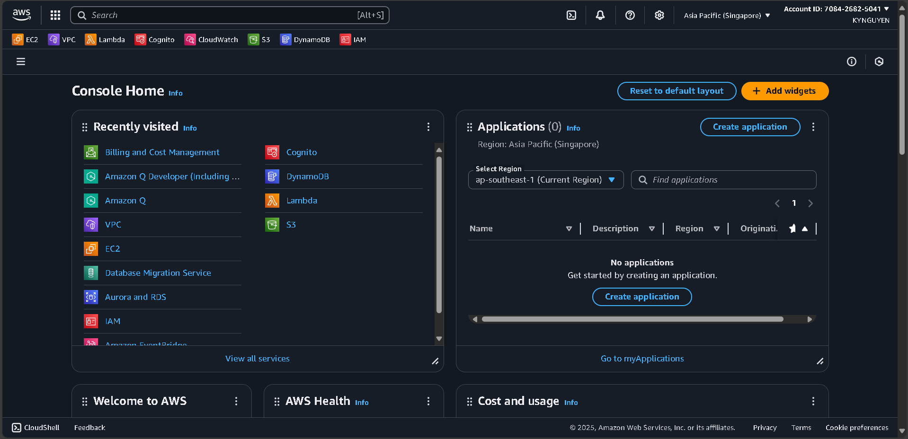Open the Recently visited widget options menu
Viewport: 908px width, 439px height.
[x=428, y=127]
